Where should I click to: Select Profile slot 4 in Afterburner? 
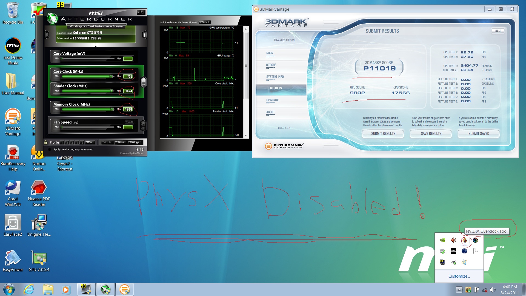[77, 143]
